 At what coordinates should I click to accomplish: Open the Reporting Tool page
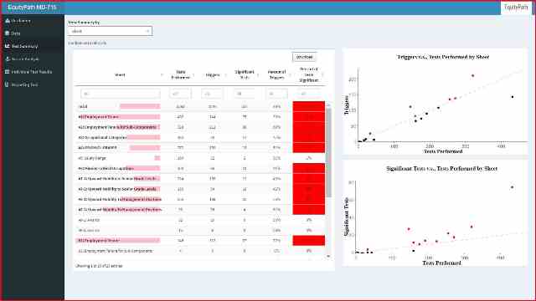24,84
